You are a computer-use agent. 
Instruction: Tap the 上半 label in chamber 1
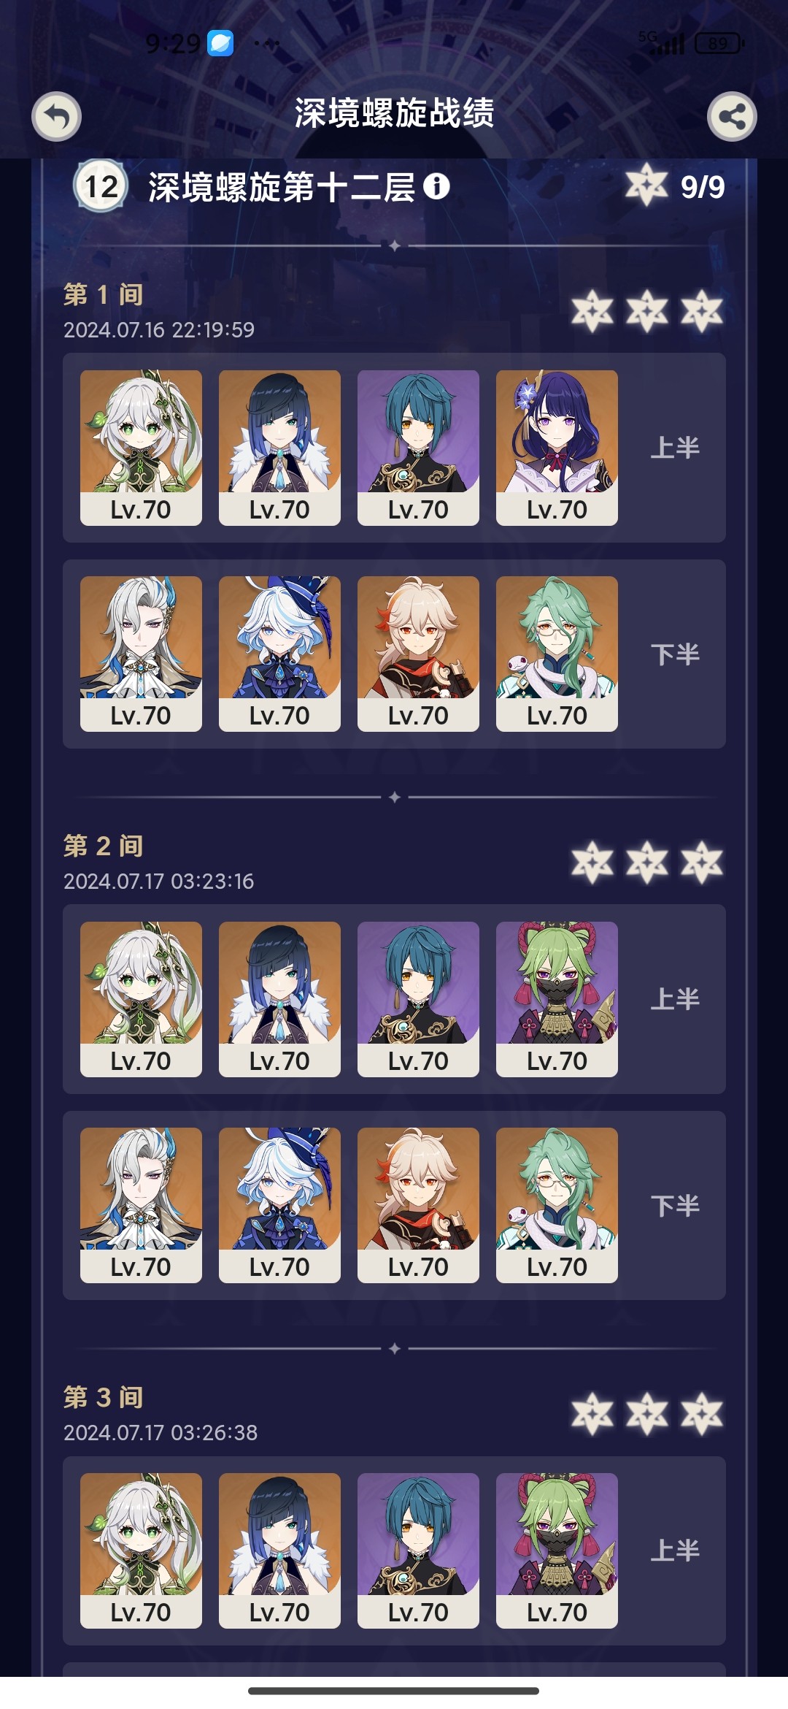(x=675, y=448)
